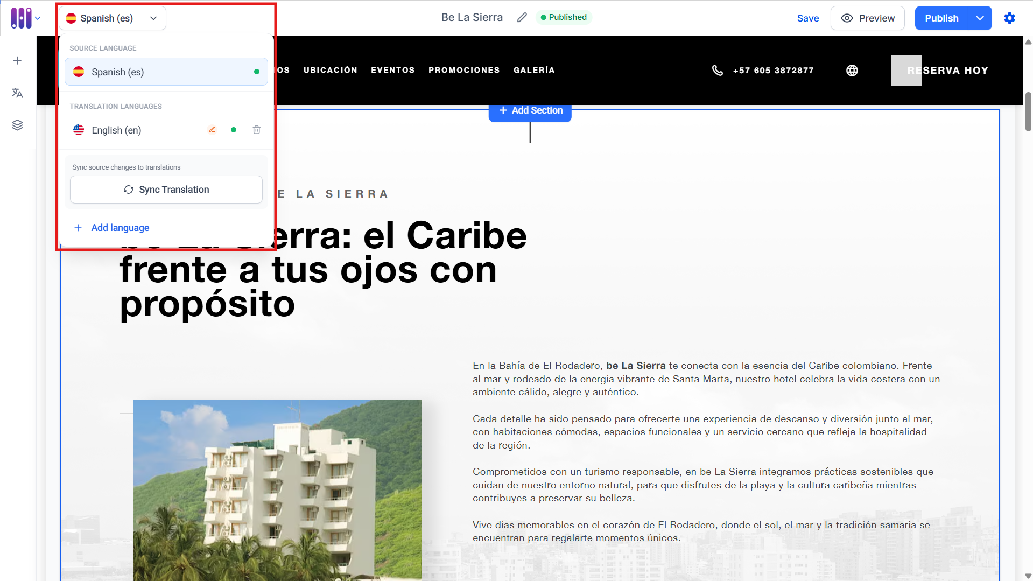This screenshot has height=581, width=1033.
Task: Select paragraph starting 'Vive días memorables'
Action: click(701, 531)
